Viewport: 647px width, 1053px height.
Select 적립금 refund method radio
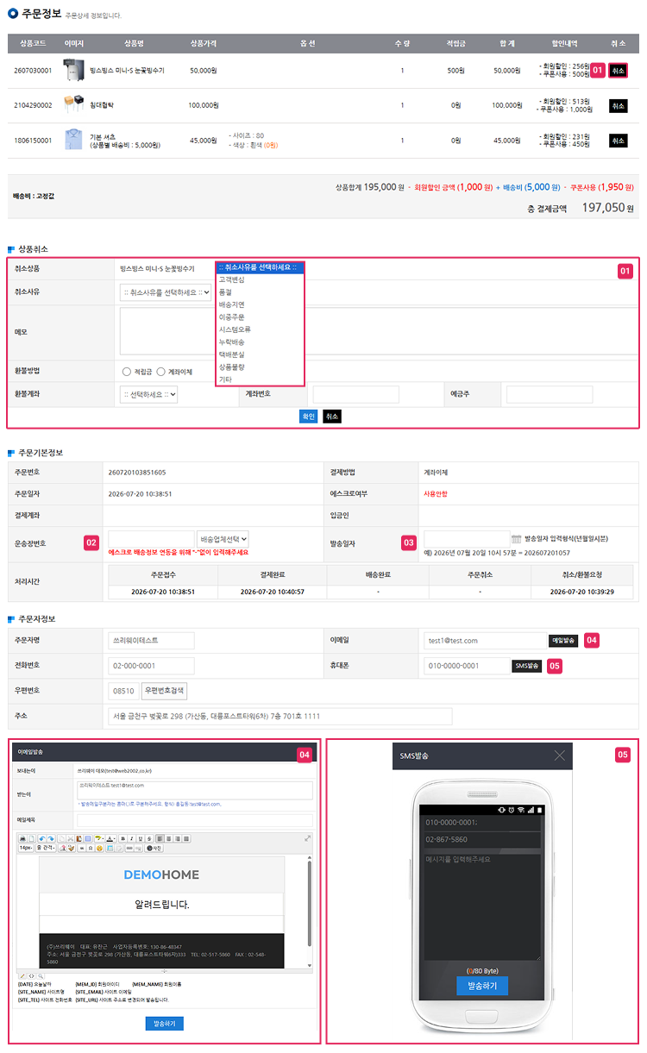127,372
